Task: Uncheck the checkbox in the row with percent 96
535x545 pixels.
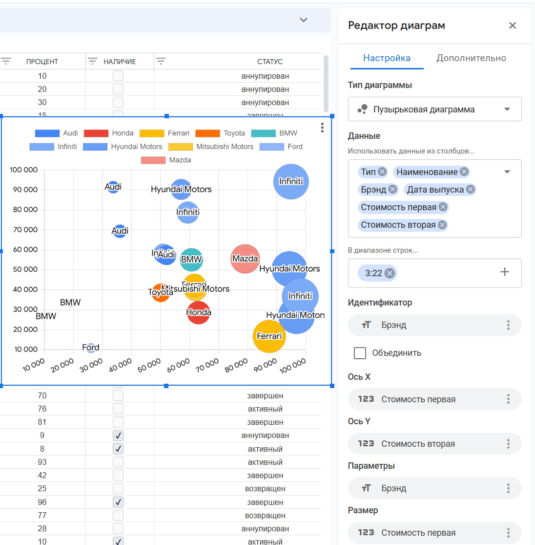Action: [x=118, y=501]
